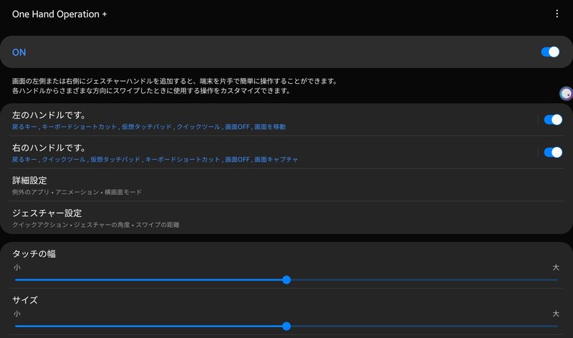Open the three-dot overflow menu

(x=557, y=14)
